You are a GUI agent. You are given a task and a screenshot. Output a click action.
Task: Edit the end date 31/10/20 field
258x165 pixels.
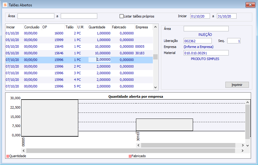pyautogui.click(x=227, y=16)
